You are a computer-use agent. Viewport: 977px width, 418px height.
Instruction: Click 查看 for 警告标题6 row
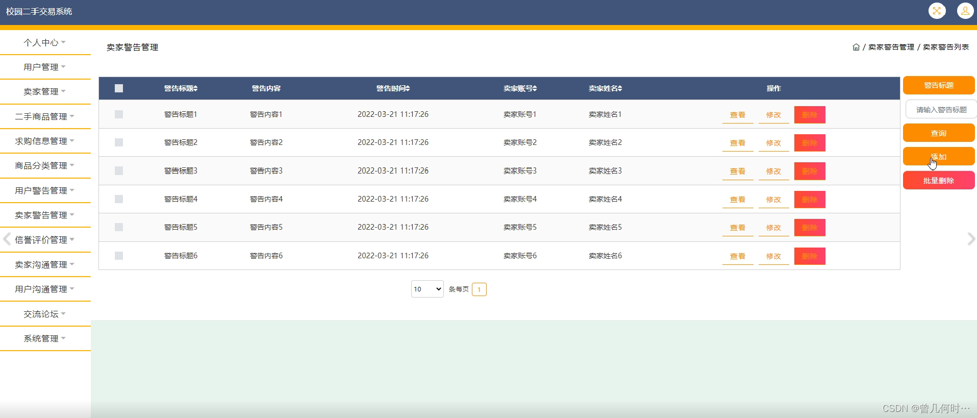coord(738,256)
